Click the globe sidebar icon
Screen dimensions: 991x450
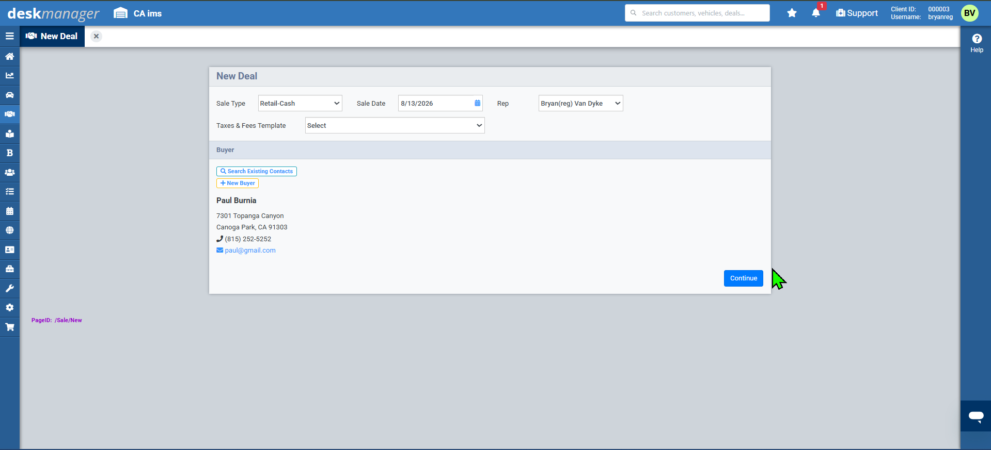[x=9, y=230]
